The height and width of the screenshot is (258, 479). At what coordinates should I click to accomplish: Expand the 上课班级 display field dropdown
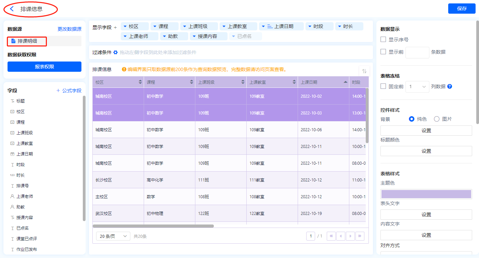click(x=185, y=26)
